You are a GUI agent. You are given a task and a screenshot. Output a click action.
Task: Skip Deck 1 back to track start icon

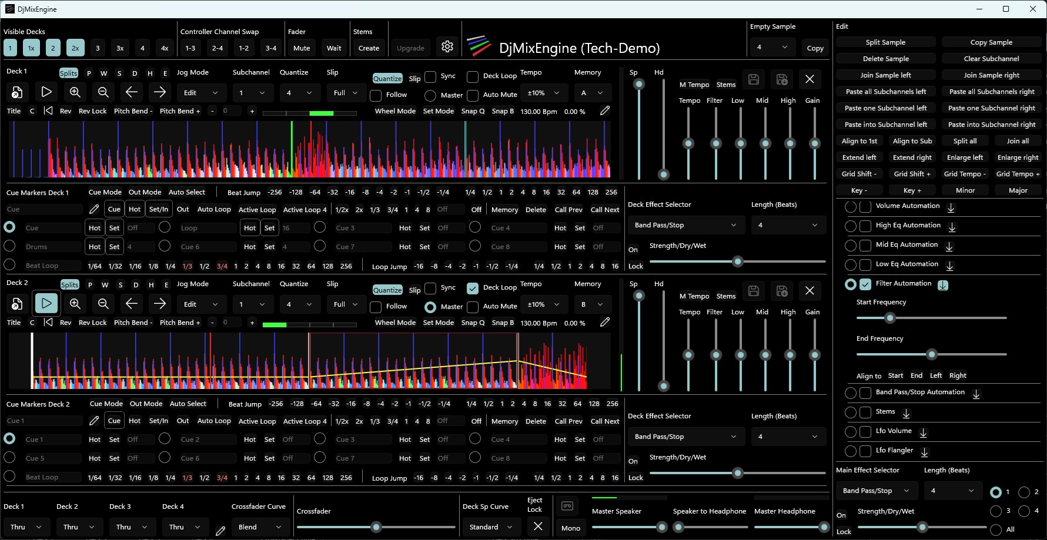[x=49, y=110]
